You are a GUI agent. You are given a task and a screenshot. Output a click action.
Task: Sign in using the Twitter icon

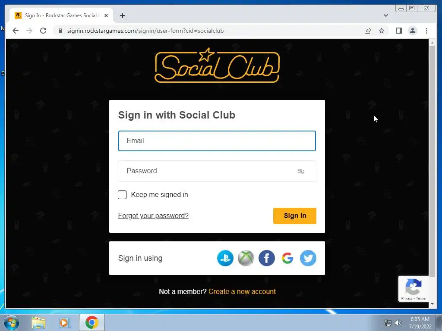308,258
